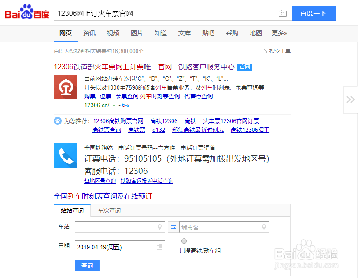Viewport: 358px width, 278px height.
Task: Open the 全国列车时刻表查询及在线预订 link
Action: pyautogui.click(x=103, y=196)
